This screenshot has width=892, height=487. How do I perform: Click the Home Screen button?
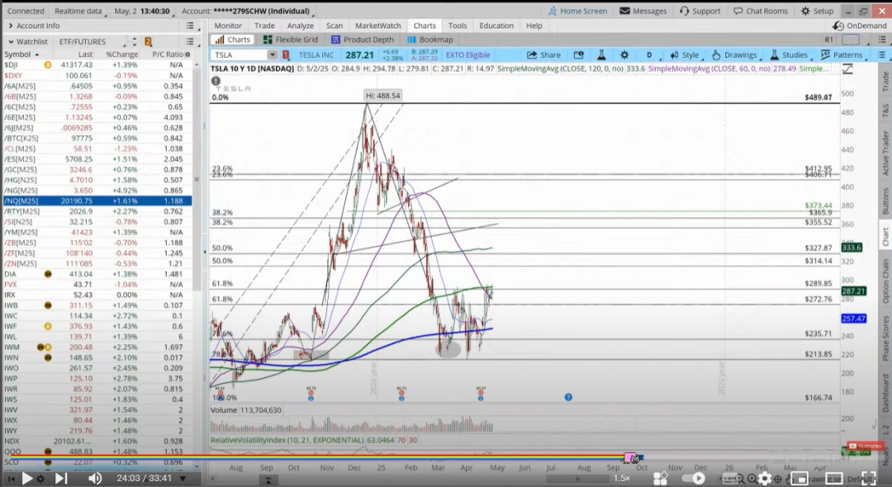577,11
